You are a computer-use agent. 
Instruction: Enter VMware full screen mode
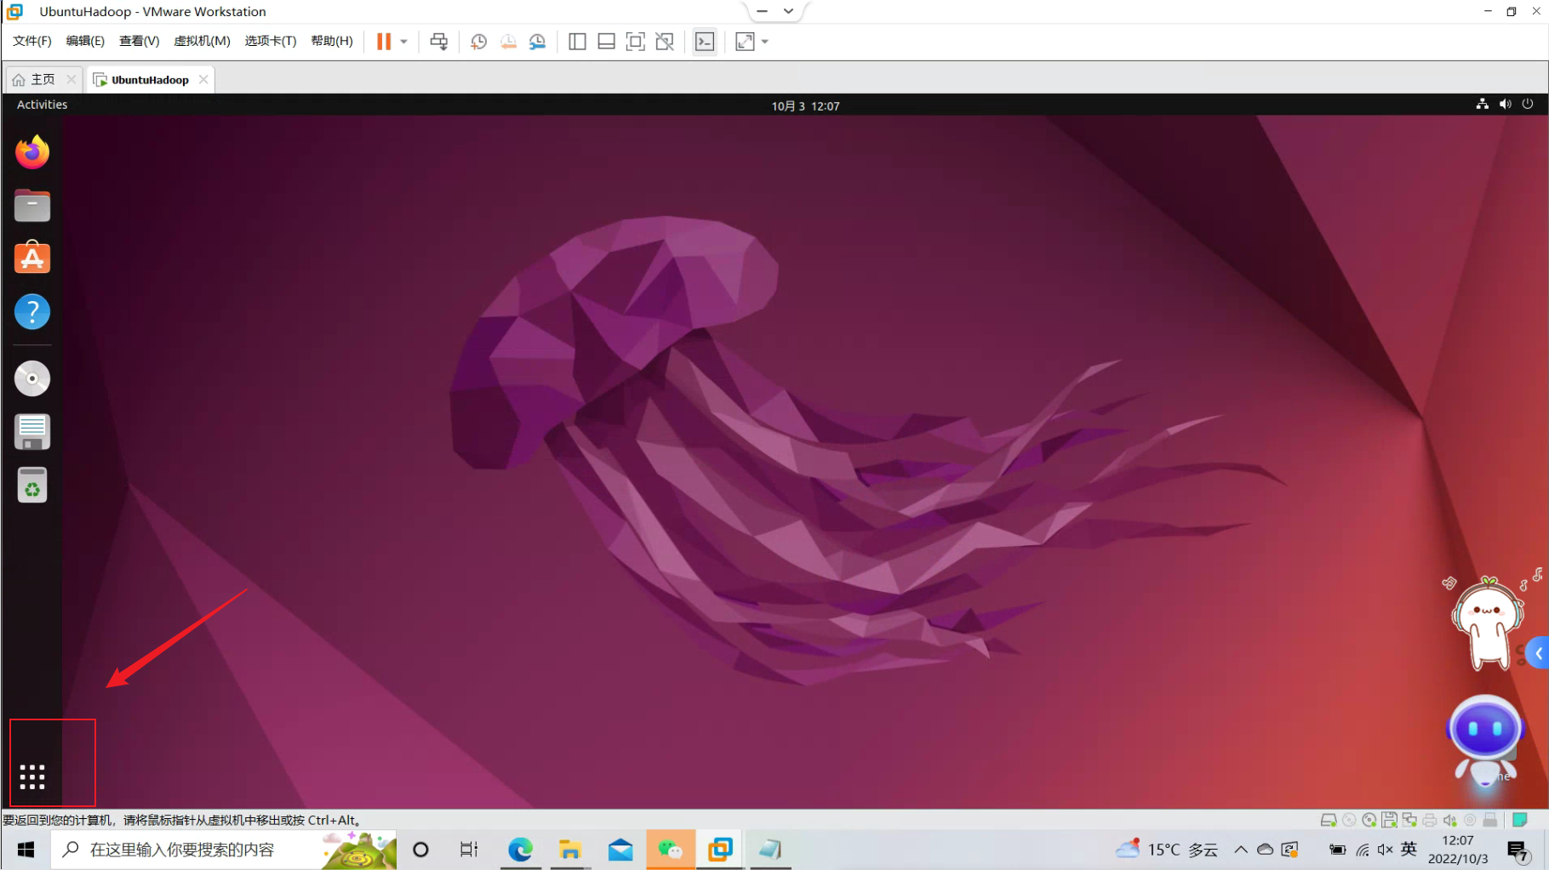point(635,42)
